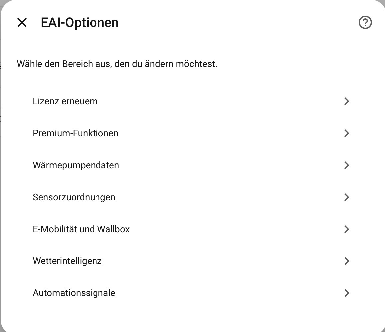385x332 pixels.
Task: Select the Premium-Funktionen entry
Action: pyautogui.click(x=192, y=133)
